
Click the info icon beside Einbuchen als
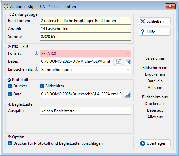click(36, 69)
